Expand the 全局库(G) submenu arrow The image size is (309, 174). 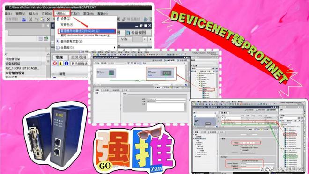pyautogui.click(x=114, y=47)
